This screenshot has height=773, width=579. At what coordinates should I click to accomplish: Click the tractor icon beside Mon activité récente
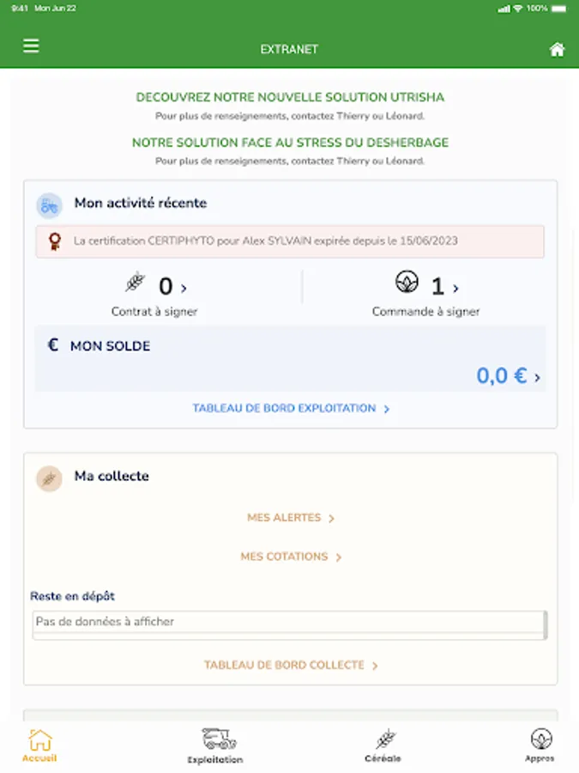(x=49, y=205)
